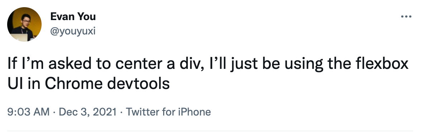Open Evan You's profile avatar picture

[24, 24]
